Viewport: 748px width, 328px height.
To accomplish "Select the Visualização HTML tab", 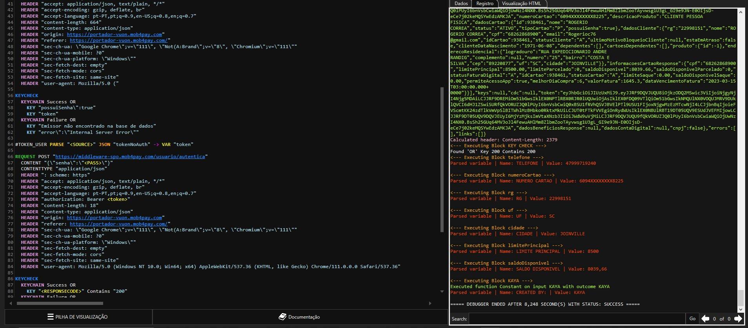I will [x=521, y=4].
